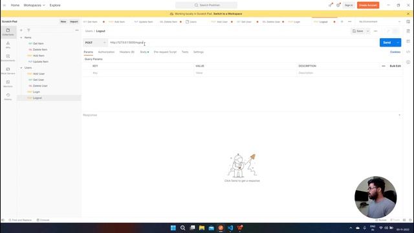The width and height of the screenshot is (414, 233).
Task: Open Visual Studio Code from the taskbar
Action: click(230, 228)
